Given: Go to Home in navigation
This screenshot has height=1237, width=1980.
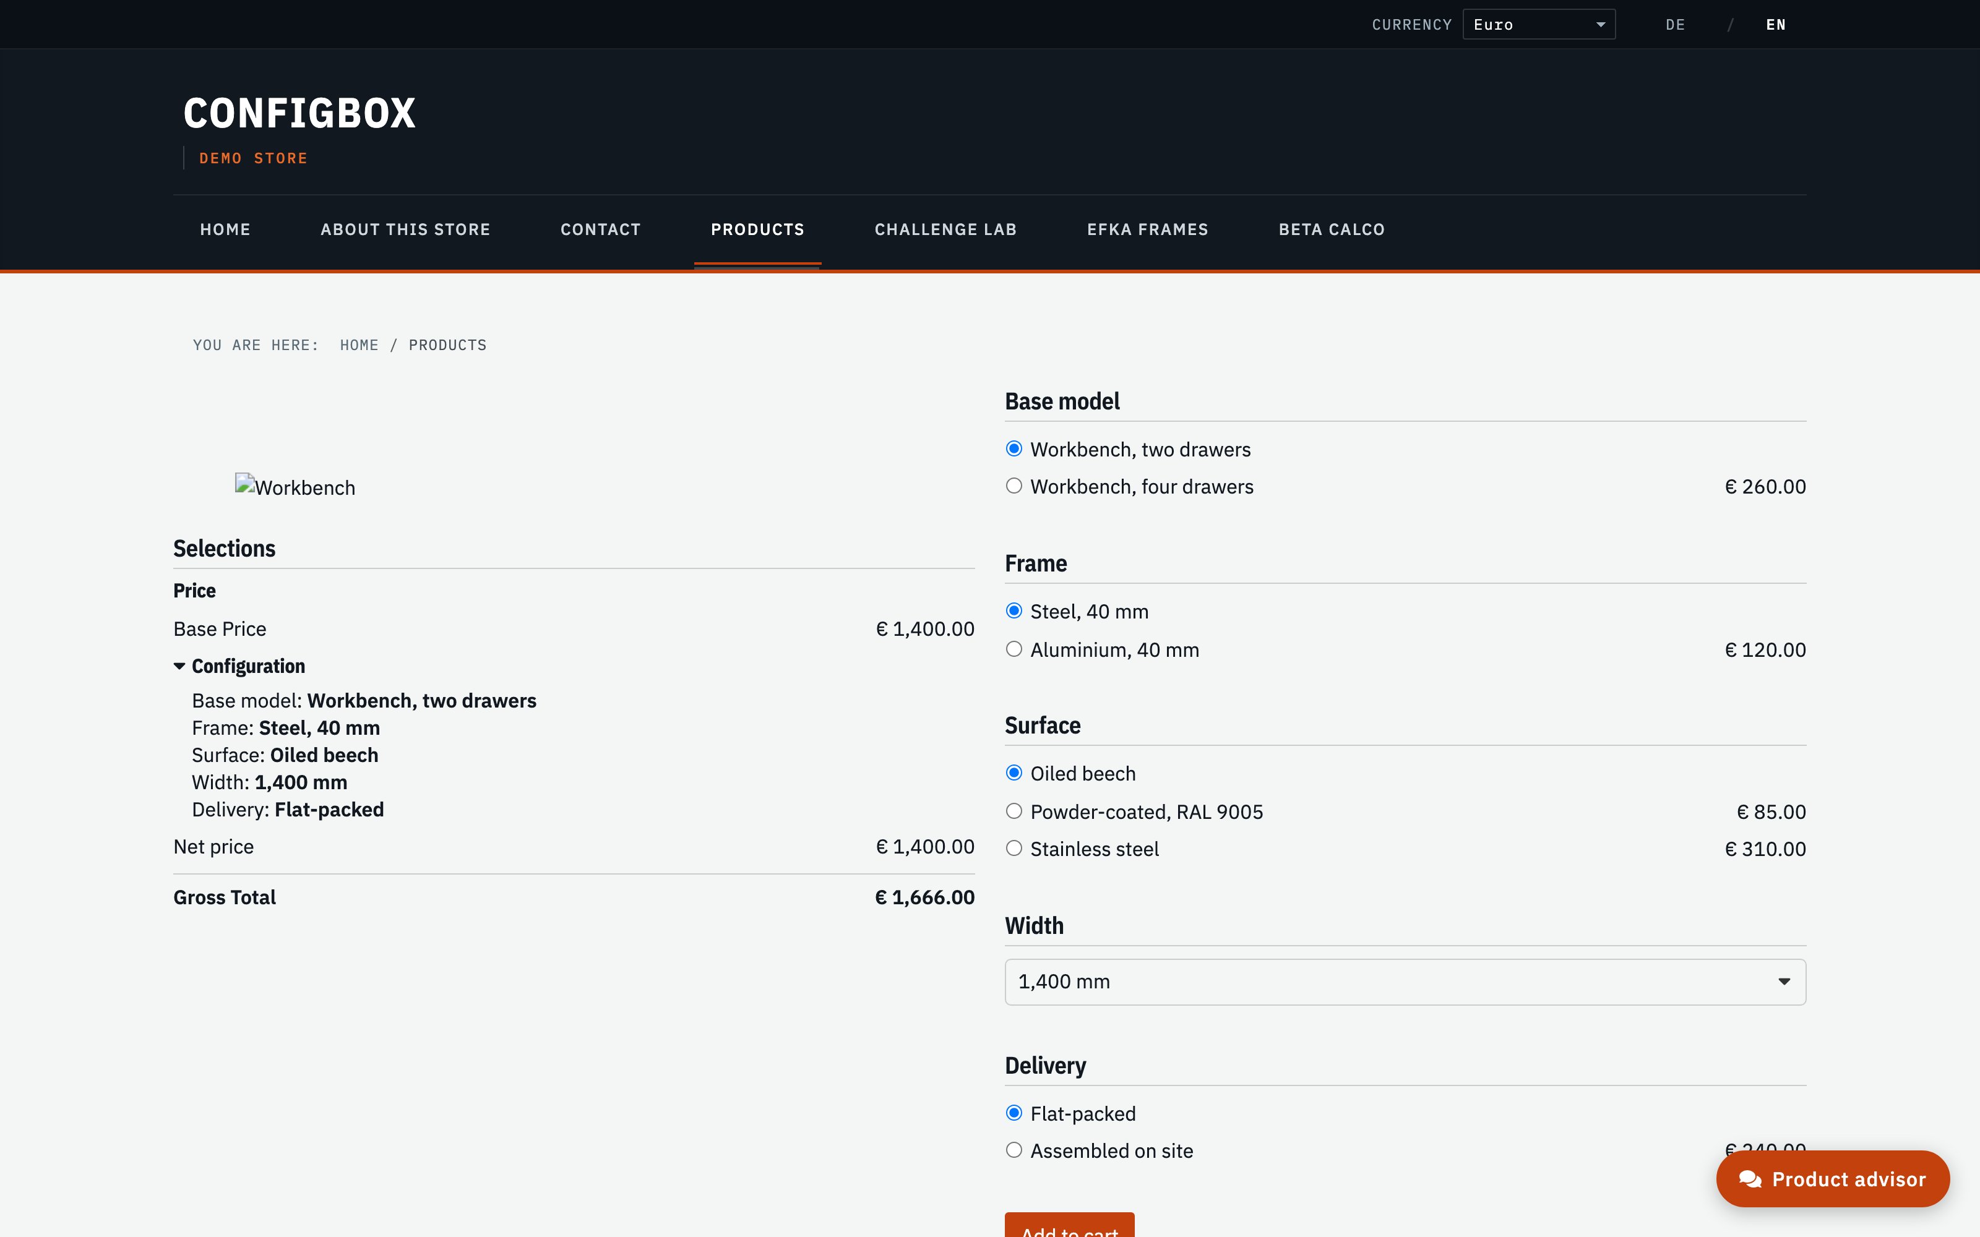Looking at the screenshot, I should pos(225,230).
